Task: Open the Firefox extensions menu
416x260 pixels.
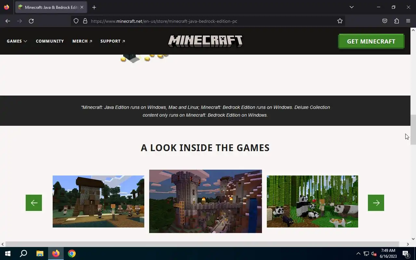Action: (x=396, y=21)
